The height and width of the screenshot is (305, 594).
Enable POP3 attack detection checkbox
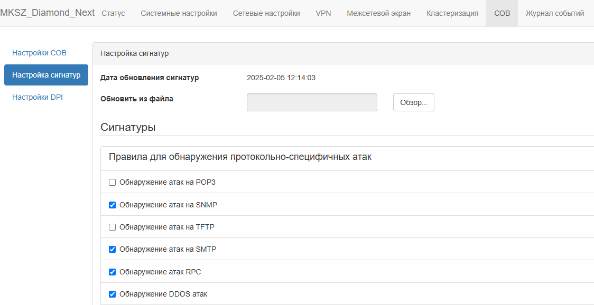pyautogui.click(x=112, y=183)
